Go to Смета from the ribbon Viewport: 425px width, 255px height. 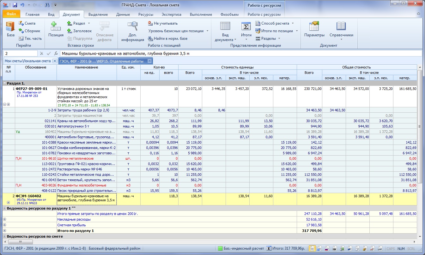click(x=27, y=23)
